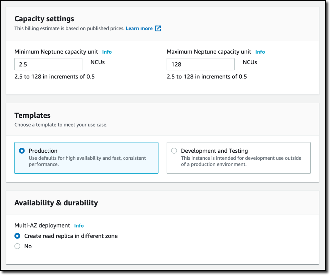Screen dimensions: 330x275
Task: Select the Development and Testing radio button
Action: [x=174, y=151]
